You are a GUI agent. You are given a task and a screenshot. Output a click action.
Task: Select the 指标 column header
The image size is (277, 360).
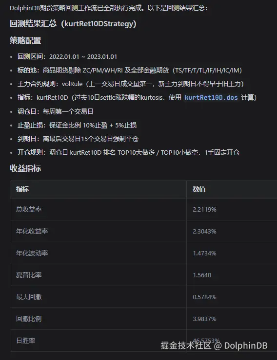pos(22,189)
